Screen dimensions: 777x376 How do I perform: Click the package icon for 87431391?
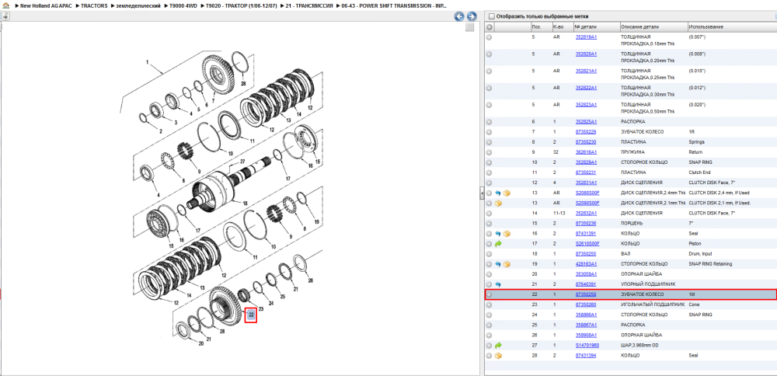point(507,233)
